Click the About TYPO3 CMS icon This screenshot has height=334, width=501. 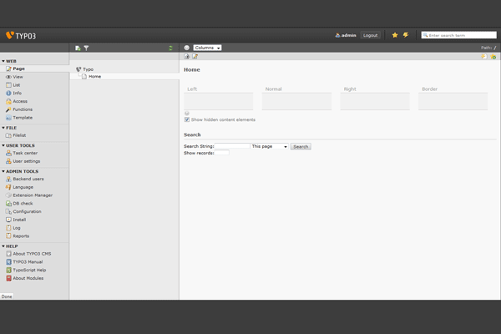8,254
